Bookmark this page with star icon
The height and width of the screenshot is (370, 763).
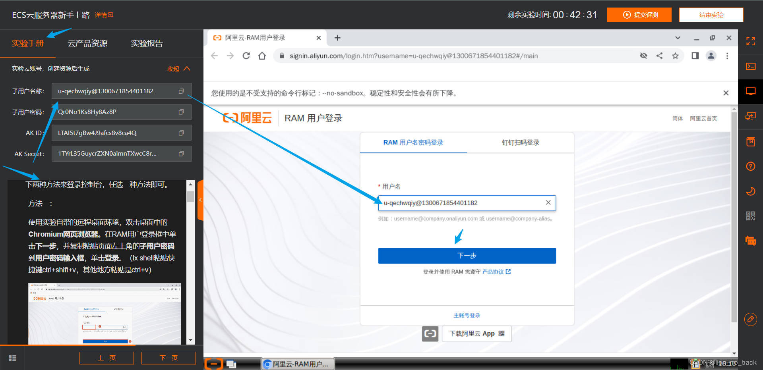[x=675, y=56]
